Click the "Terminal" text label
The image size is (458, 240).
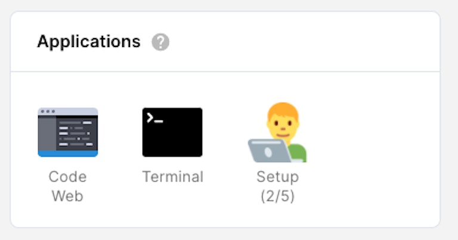coord(172,177)
